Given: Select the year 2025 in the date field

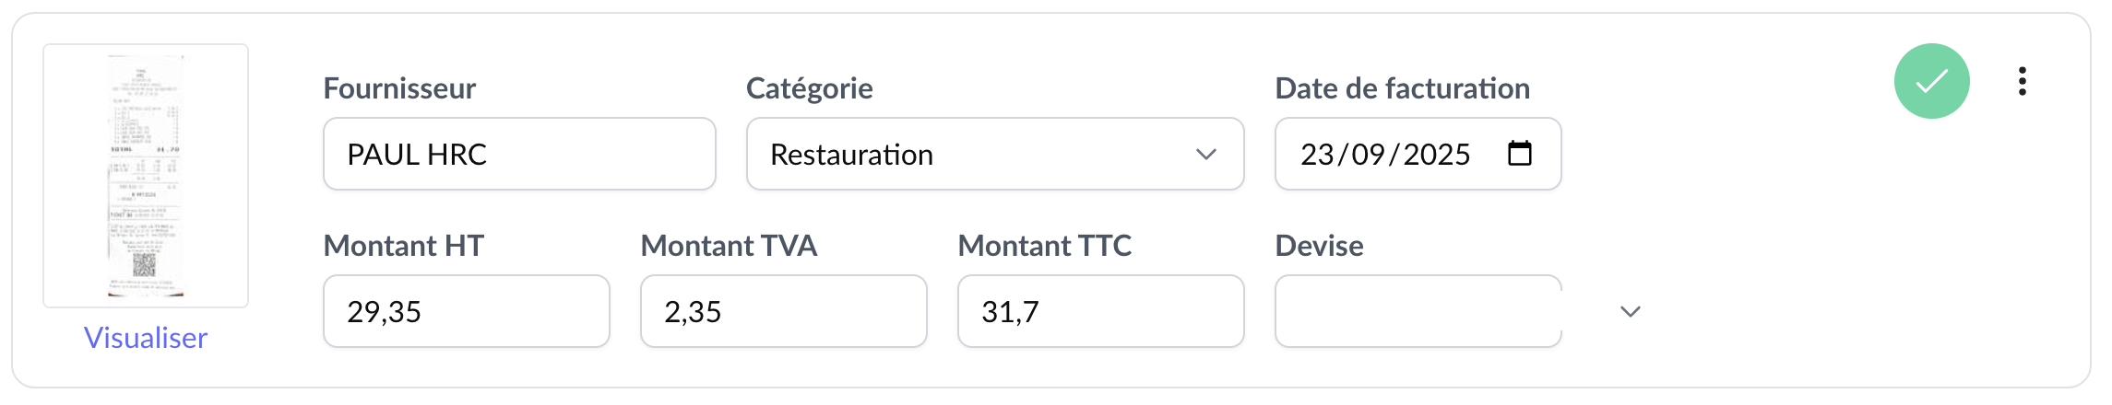Looking at the screenshot, I should coord(1436,154).
